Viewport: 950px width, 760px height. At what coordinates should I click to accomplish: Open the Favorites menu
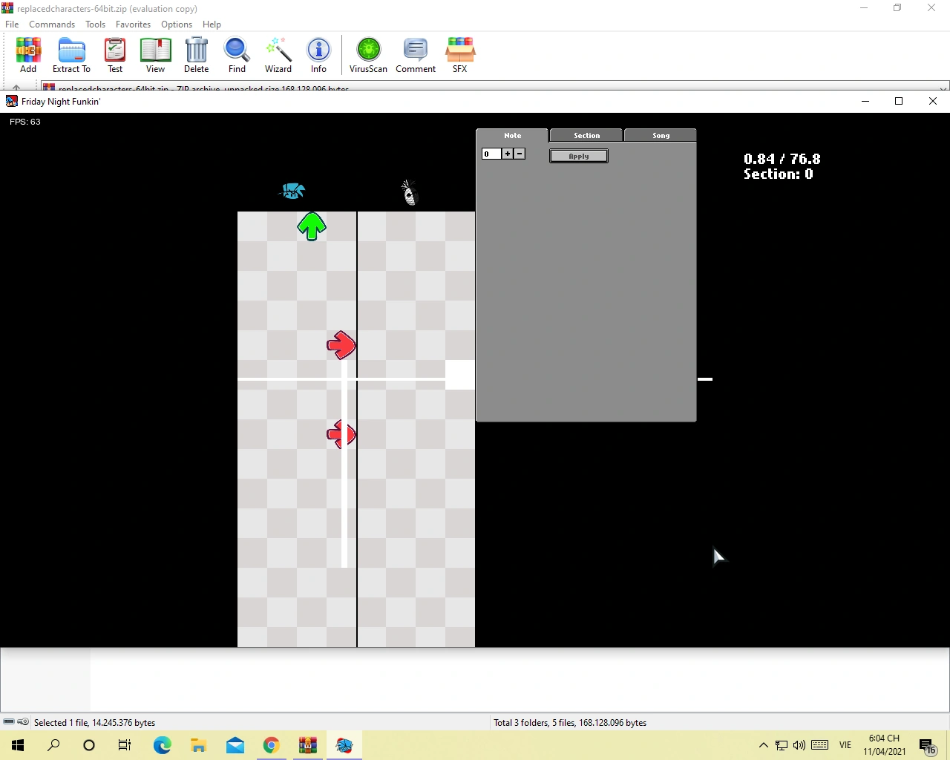134,24
